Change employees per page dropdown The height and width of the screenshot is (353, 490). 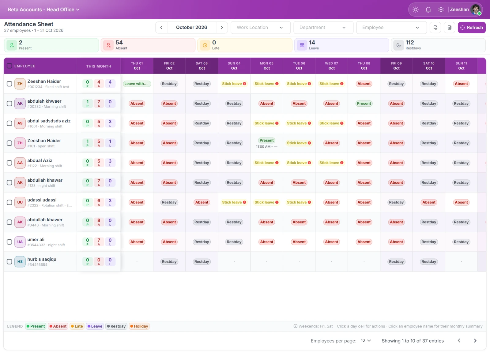point(366,341)
